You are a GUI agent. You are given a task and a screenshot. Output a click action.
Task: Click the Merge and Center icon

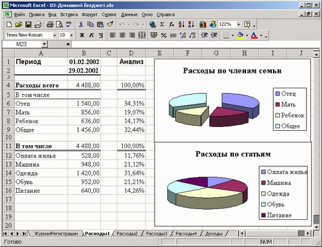[142, 35]
